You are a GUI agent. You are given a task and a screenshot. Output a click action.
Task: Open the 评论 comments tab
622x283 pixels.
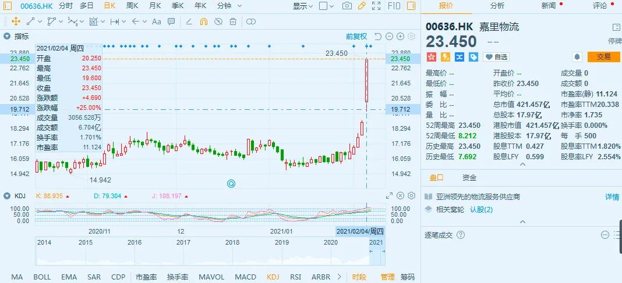600,6
